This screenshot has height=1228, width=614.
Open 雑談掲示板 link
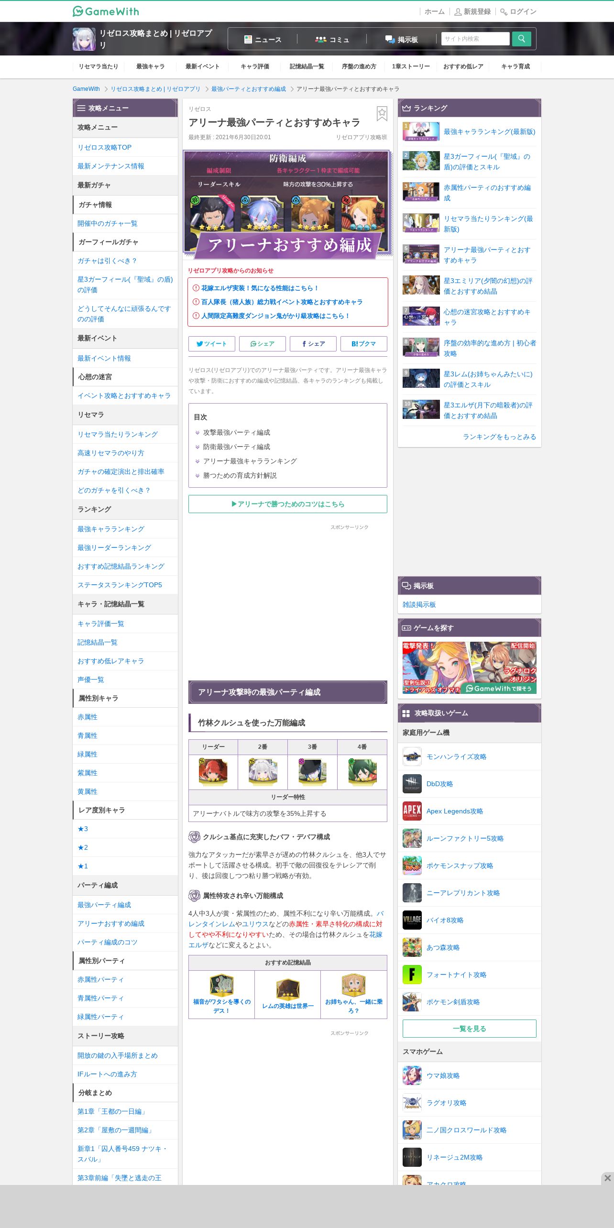(x=419, y=604)
